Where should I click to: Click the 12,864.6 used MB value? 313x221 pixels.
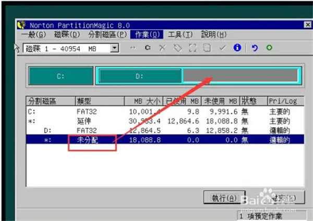183,121
